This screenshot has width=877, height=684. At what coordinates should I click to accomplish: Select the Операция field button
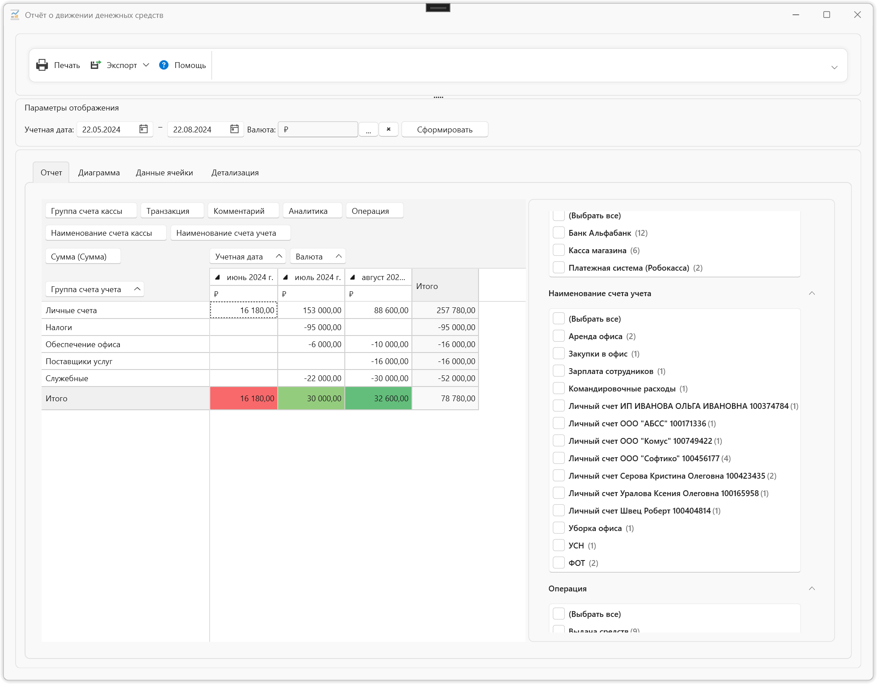tap(374, 211)
